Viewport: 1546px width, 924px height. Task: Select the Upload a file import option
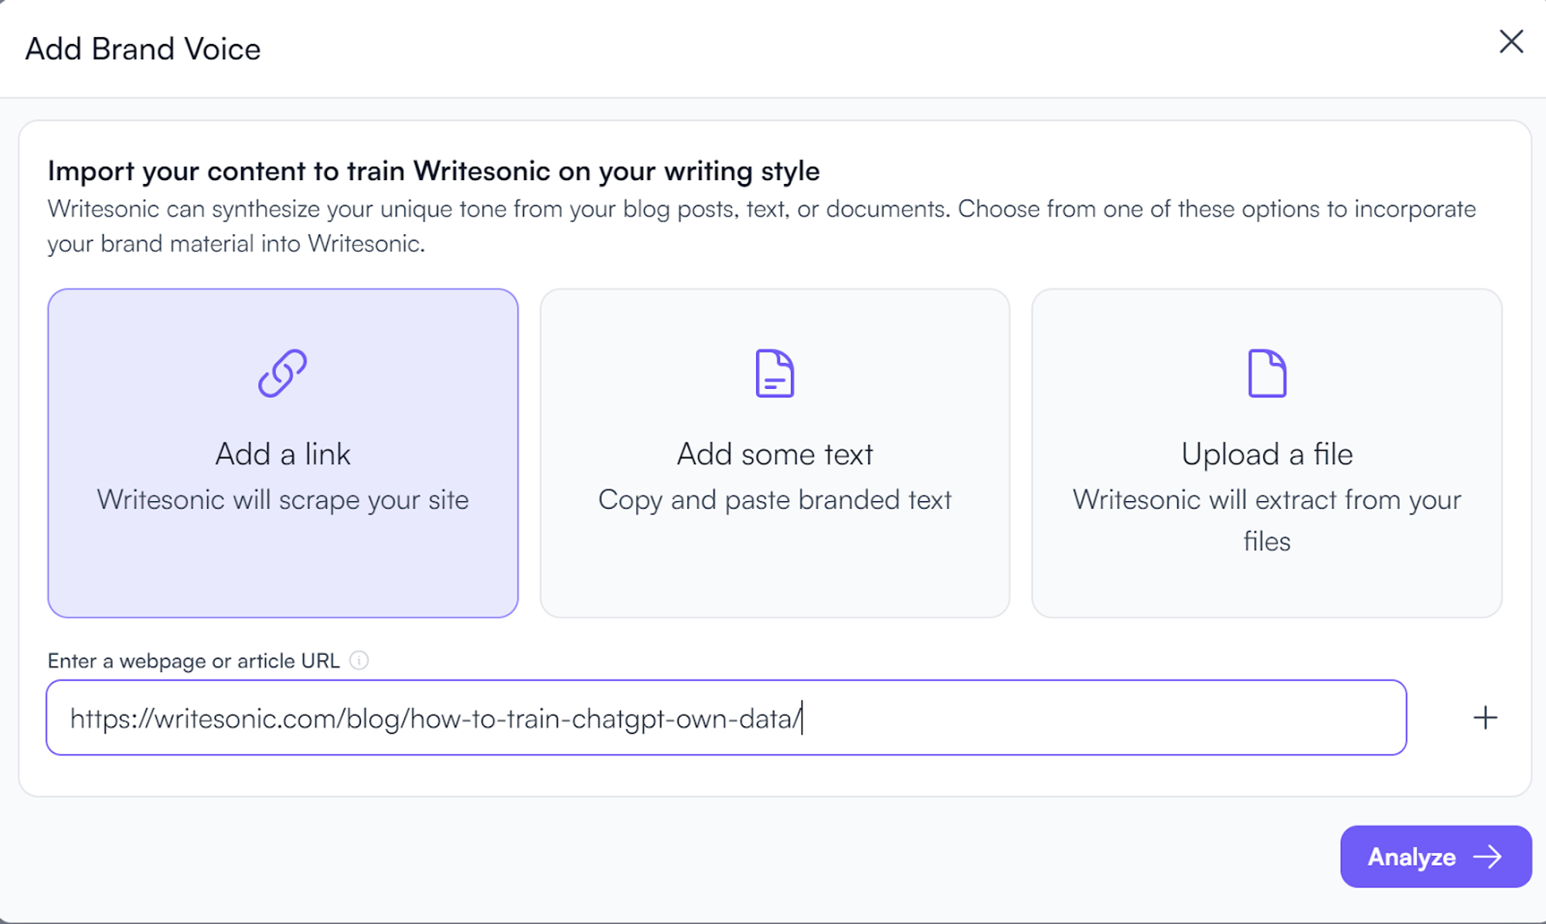[1266, 452]
